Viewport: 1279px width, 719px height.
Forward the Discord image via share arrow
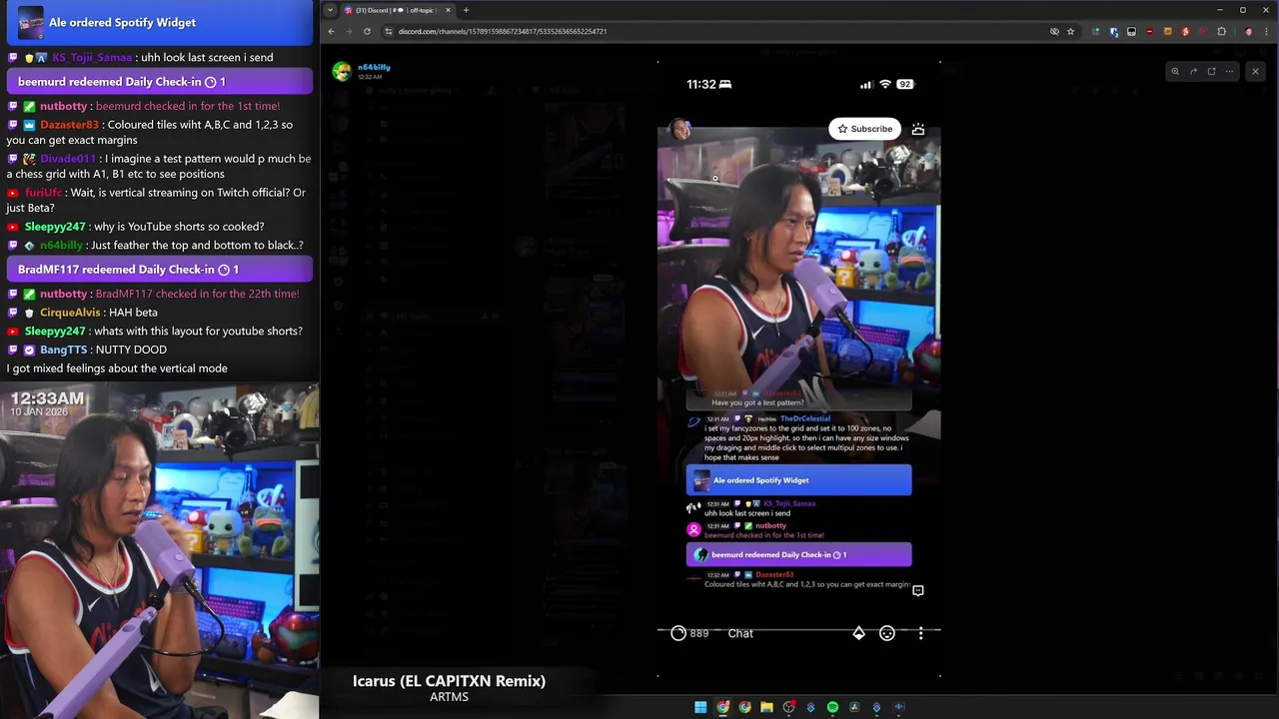[x=1193, y=71]
